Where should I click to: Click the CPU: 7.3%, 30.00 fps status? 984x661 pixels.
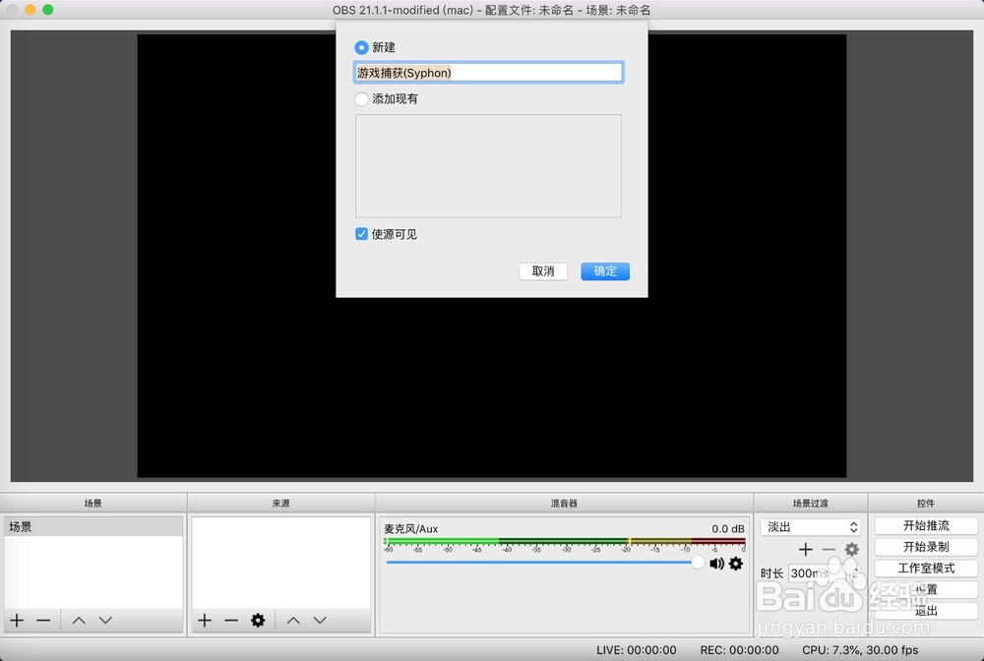click(x=860, y=650)
